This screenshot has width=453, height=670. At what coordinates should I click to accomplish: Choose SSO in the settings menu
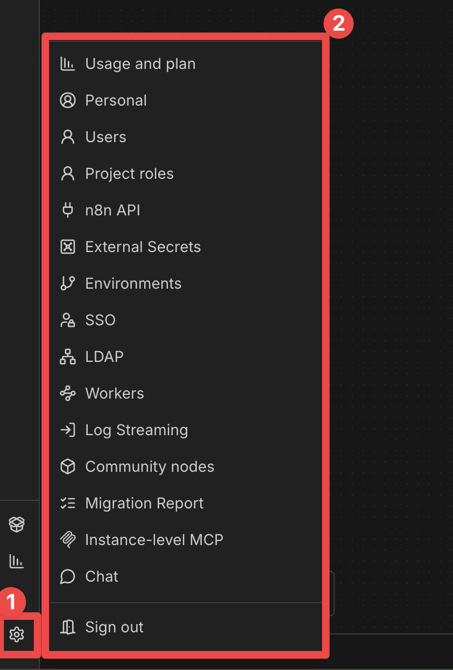coord(100,320)
